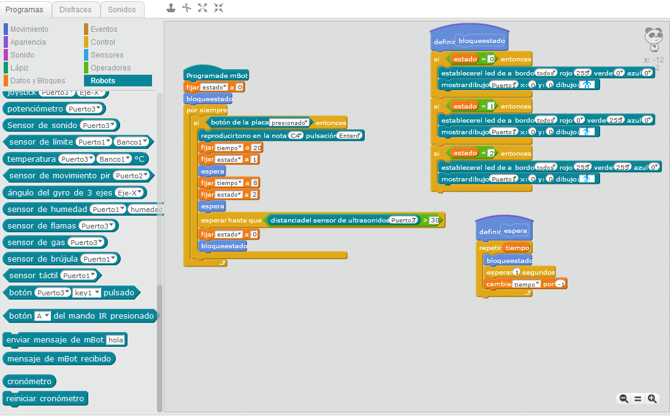The width and height of the screenshot is (670, 416).
Task: Switch to the Programas tab
Action: (25, 9)
